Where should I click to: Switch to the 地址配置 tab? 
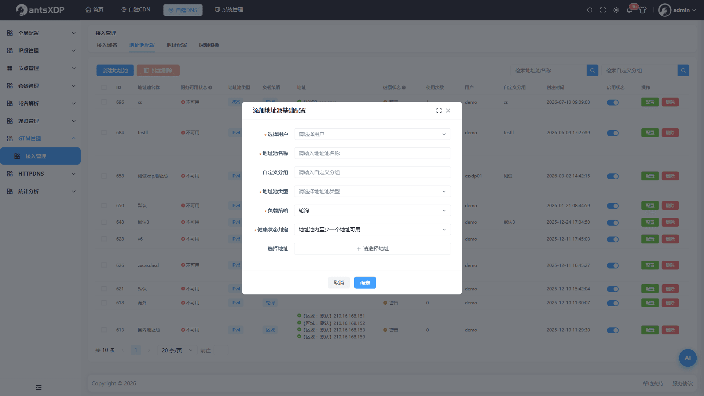tap(177, 45)
